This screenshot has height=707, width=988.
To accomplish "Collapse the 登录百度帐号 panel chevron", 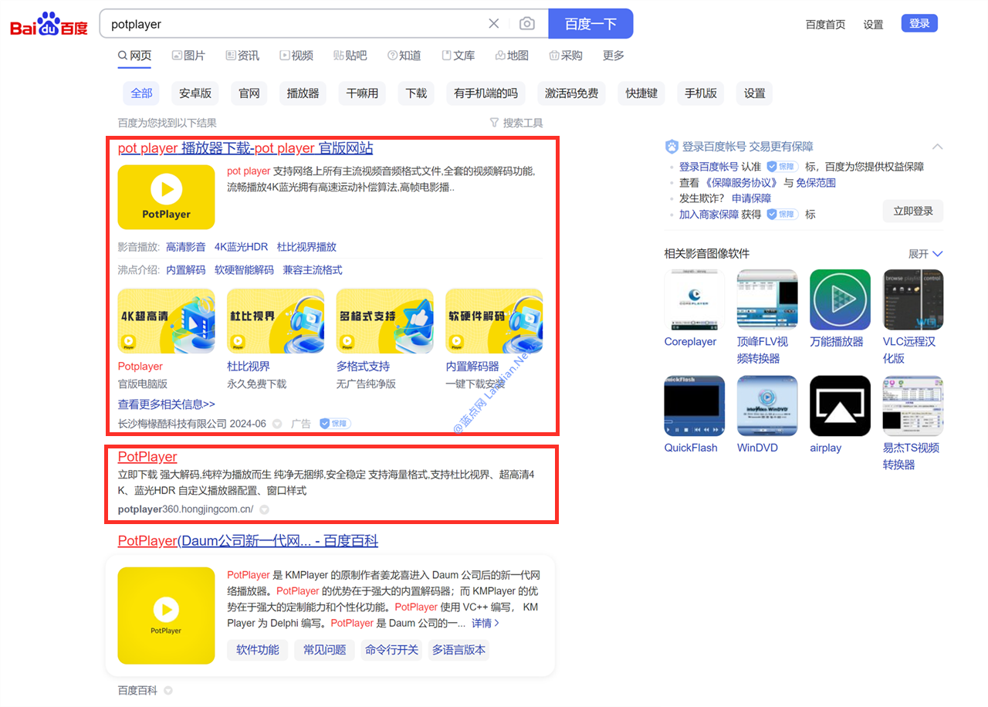I will coord(937,147).
